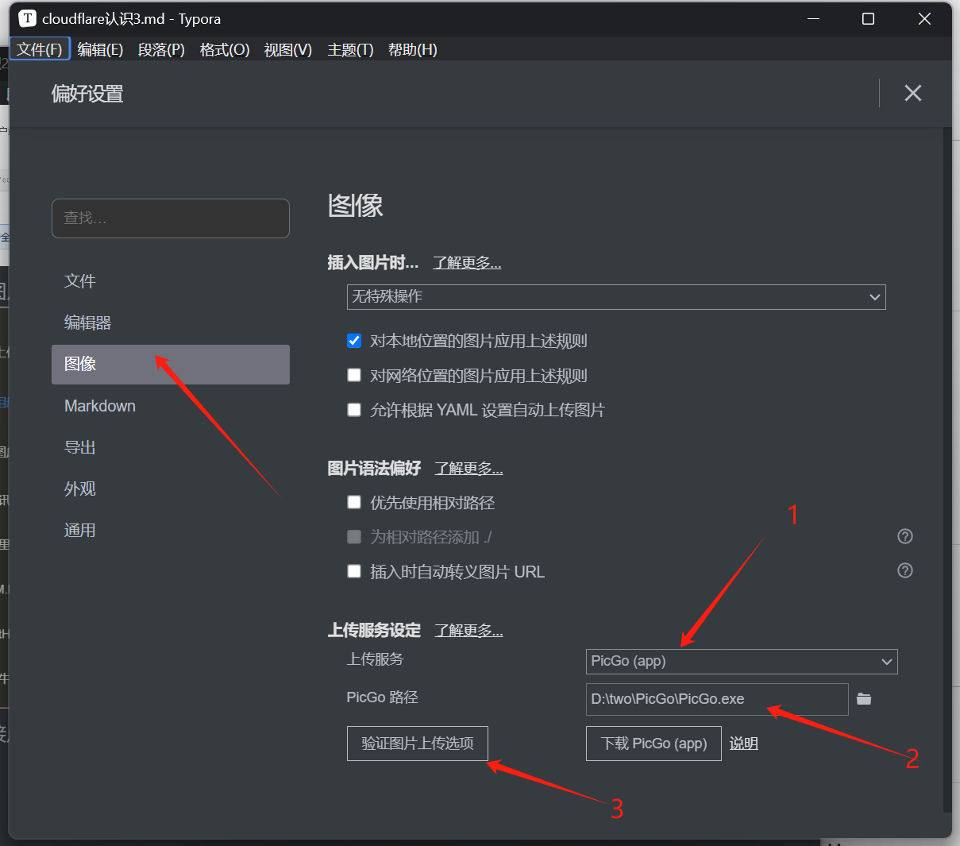Click the folder icon beside PicGo path
Screen dimensions: 960x846
[x=864, y=699]
